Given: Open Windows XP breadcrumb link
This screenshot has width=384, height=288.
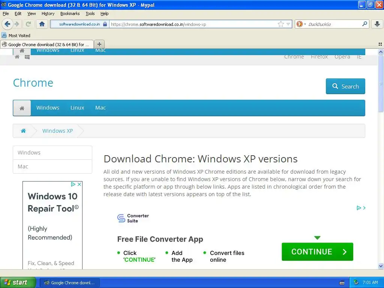Looking at the screenshot, I should click(x=57, y=131).
